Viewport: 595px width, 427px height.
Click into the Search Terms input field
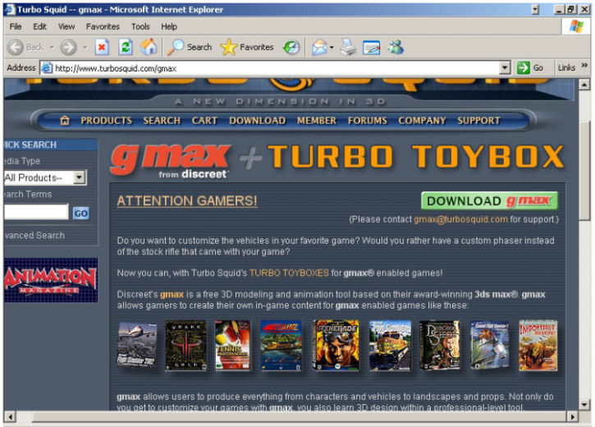click(x=36, y=212)
